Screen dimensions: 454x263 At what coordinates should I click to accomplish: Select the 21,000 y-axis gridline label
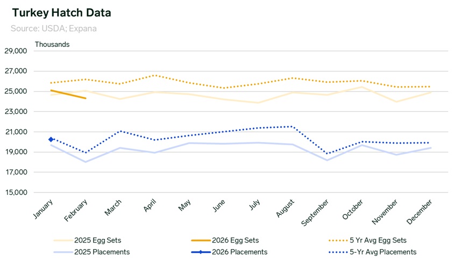coord(16,132)
